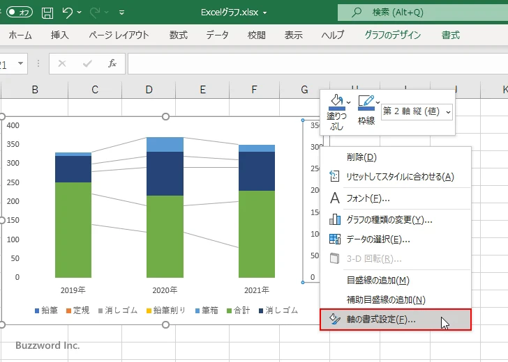Screen dimensions: 508x362
Task: Choose 目盛線の追加(M) menu item
Action: click(395, 281)
